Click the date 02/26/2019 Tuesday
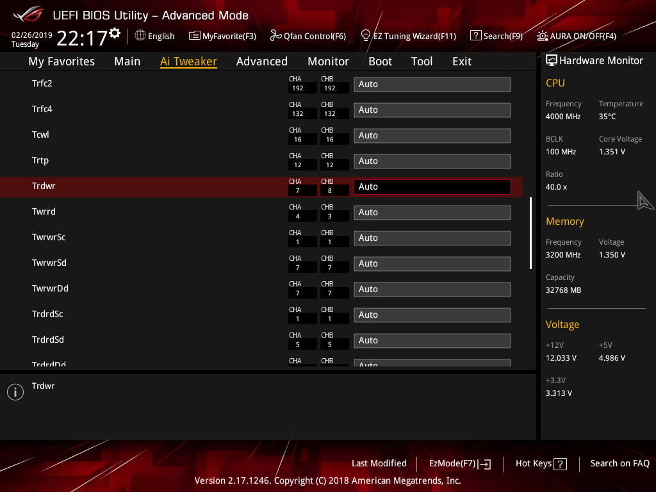656x492 pixels. coord(31,39)
